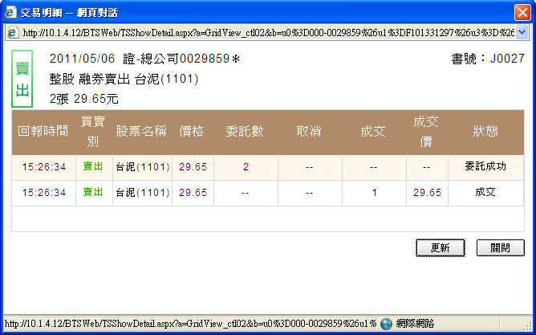Click the 網際網路 globe icon in status bar

[x=386, y=324]
